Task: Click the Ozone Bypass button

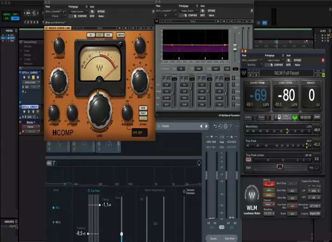Action: pos(213,238)
